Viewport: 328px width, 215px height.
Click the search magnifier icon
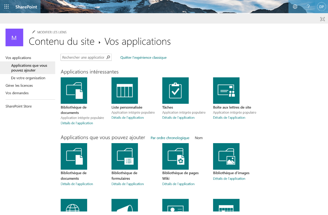point(108,57)
